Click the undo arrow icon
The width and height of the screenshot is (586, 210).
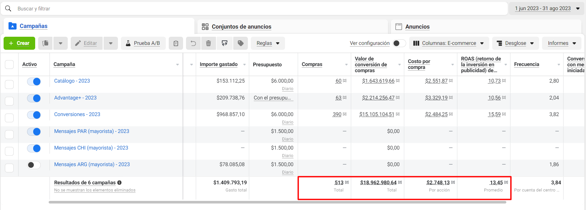click(193, 43)
